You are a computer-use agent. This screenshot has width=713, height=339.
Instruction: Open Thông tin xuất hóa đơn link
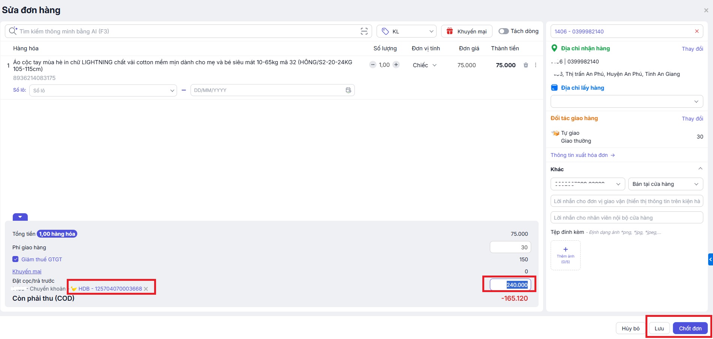(x=582, y=155)
